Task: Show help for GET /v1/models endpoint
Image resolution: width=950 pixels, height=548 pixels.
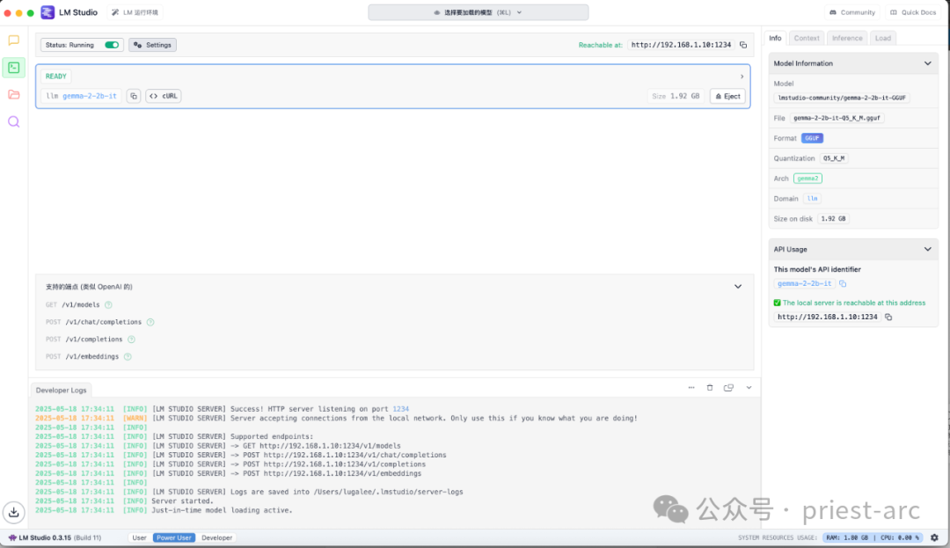Action: [x=108, y=304]
